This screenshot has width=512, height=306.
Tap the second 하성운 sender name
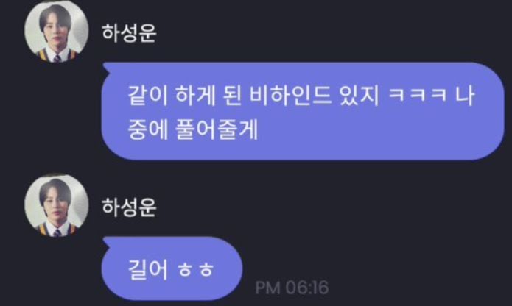coord(130,207)
